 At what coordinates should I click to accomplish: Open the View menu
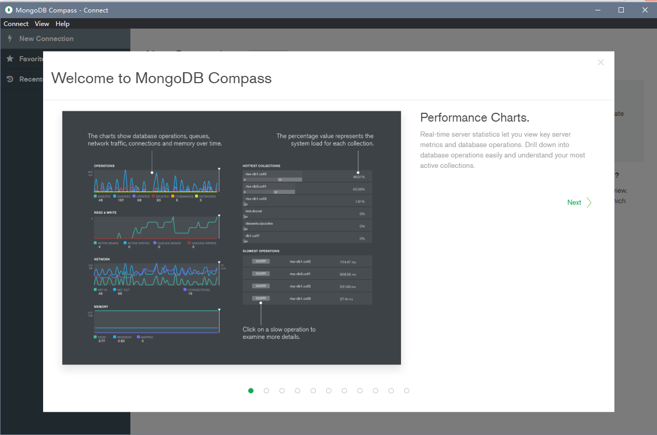42,24
